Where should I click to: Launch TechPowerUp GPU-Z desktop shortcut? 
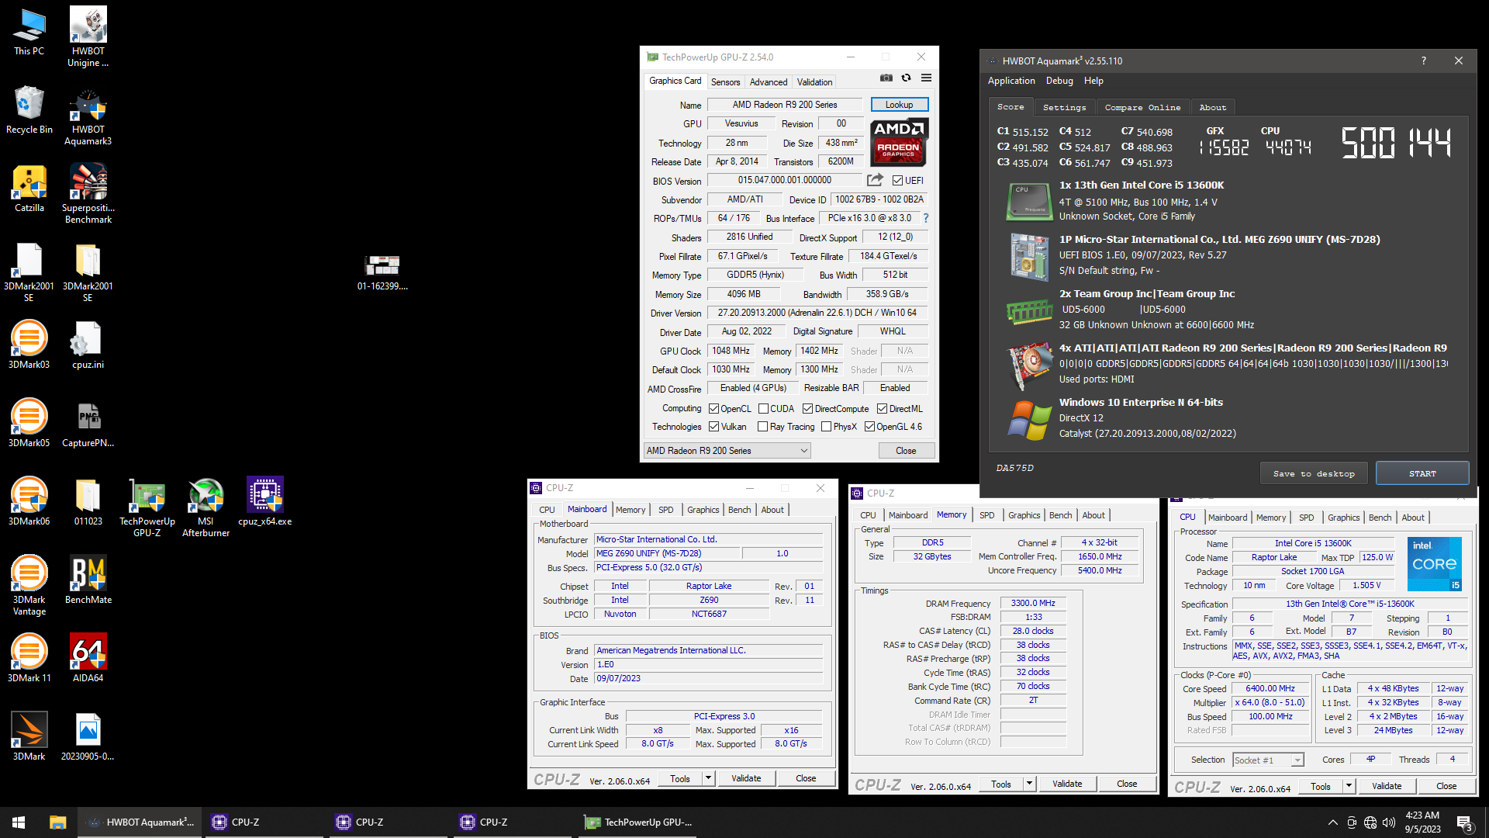tap(147, 507)
